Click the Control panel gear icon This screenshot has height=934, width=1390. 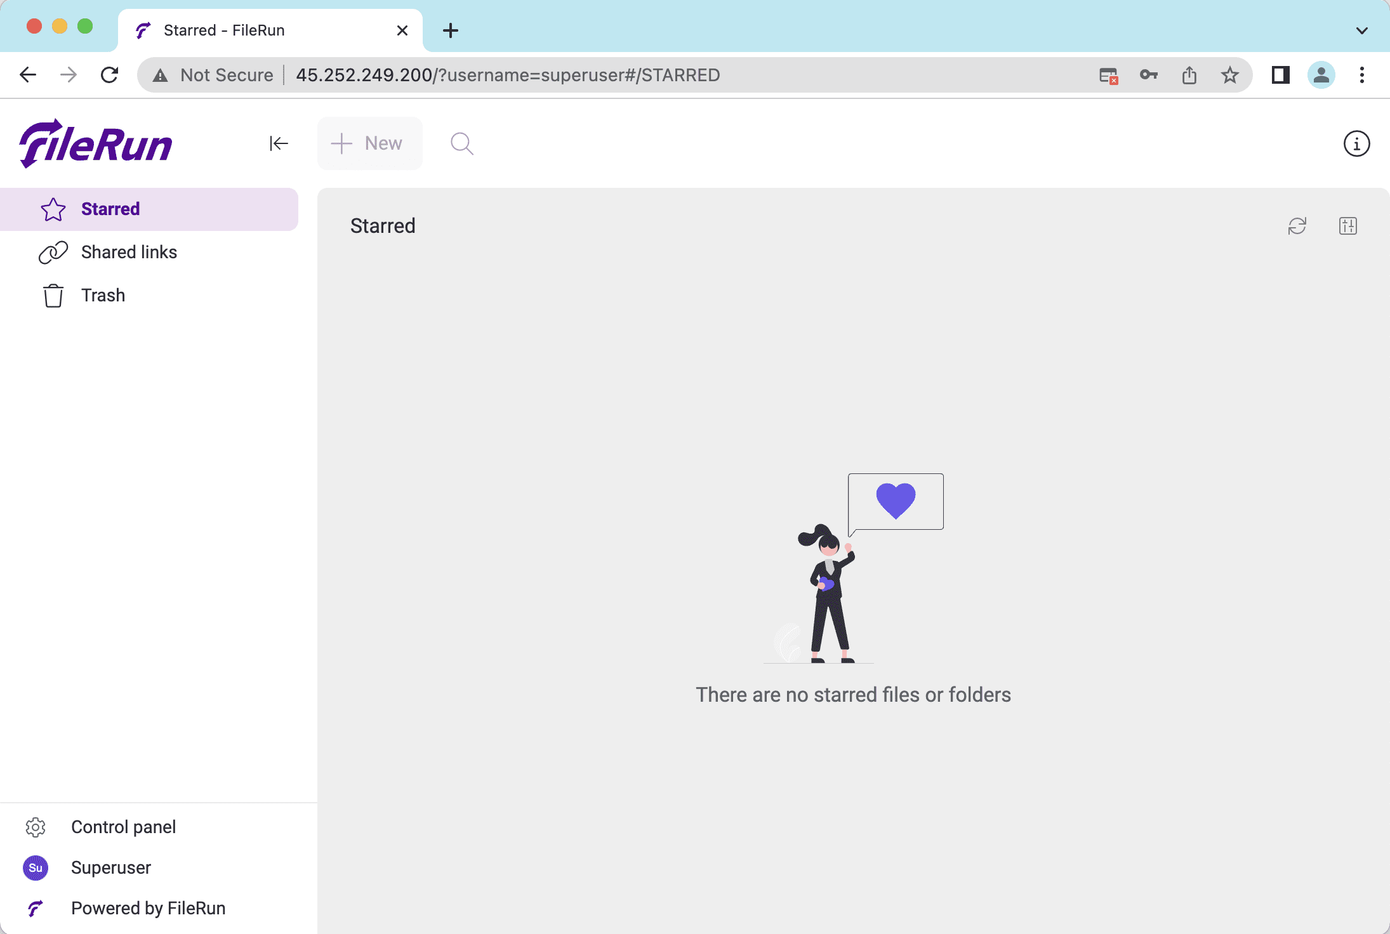click(36, 827)
